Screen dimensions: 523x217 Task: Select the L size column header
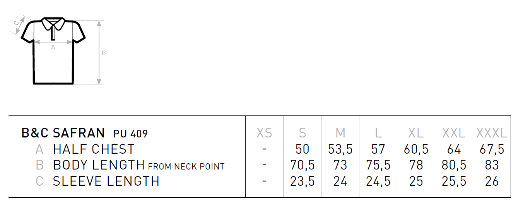378,133
